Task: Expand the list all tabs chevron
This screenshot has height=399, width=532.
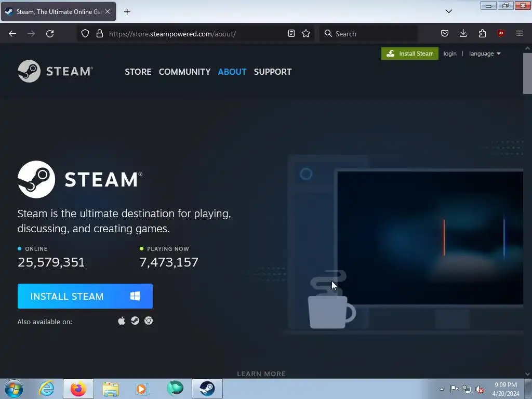Action: coord(448,11)
